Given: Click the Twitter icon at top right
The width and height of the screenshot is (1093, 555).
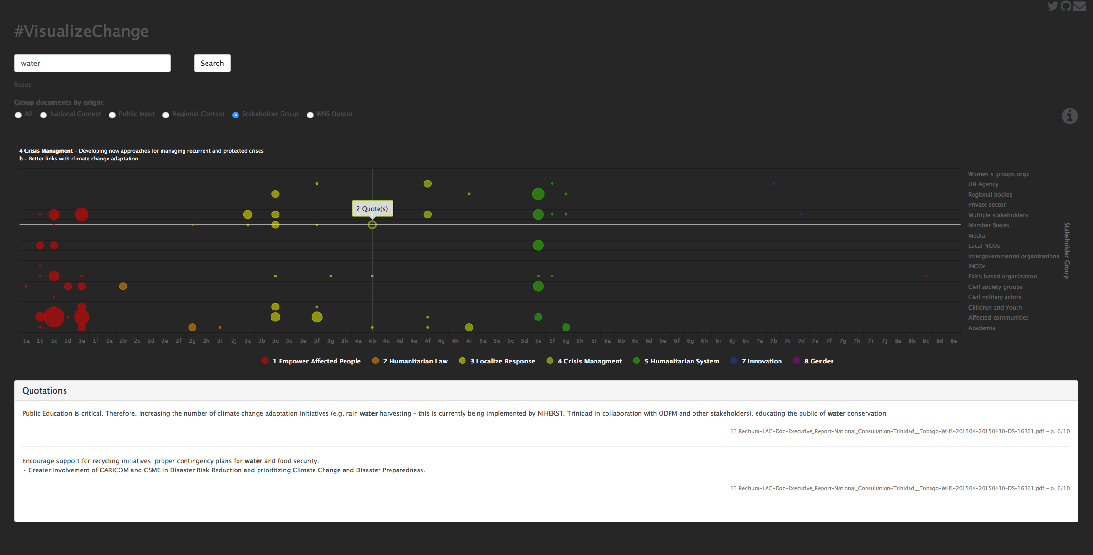Looking at the screenshot, I should (1052, 6).
